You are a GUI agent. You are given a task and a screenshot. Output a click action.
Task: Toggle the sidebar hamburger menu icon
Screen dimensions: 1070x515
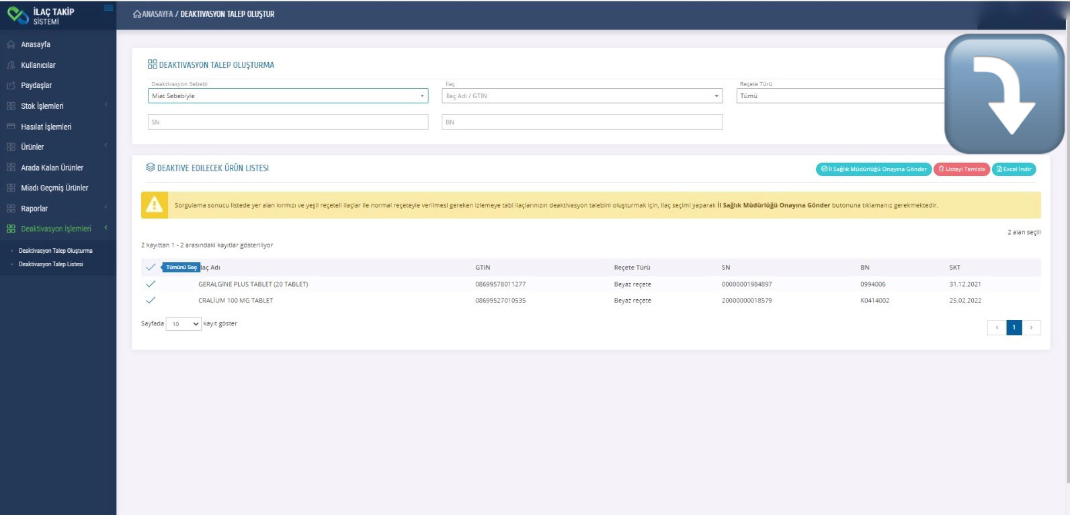(x=108, y=8)
